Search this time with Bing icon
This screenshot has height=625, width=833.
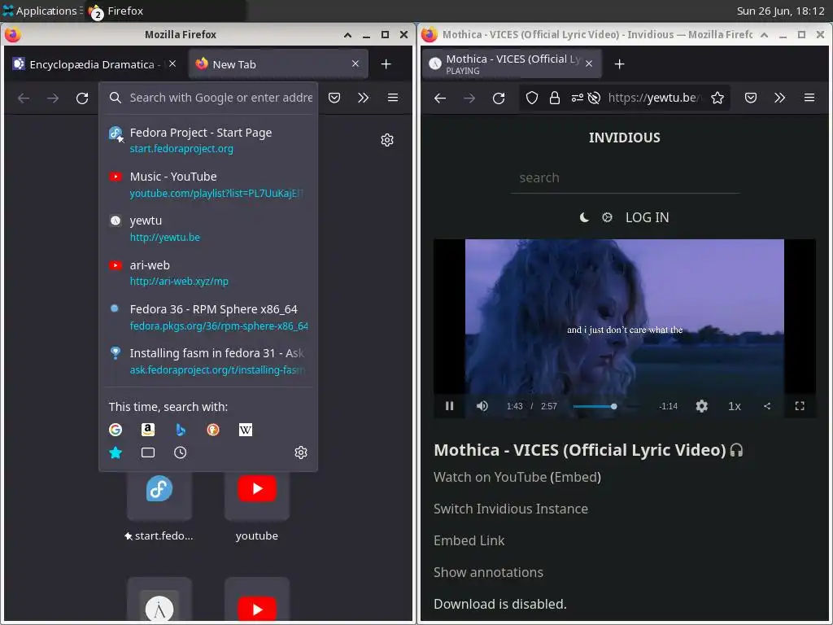pos(181,430)
